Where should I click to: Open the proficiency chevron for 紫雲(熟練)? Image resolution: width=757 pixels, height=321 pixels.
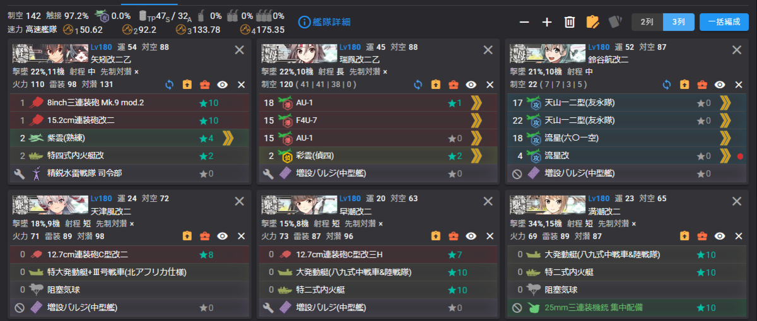(228, 138)
